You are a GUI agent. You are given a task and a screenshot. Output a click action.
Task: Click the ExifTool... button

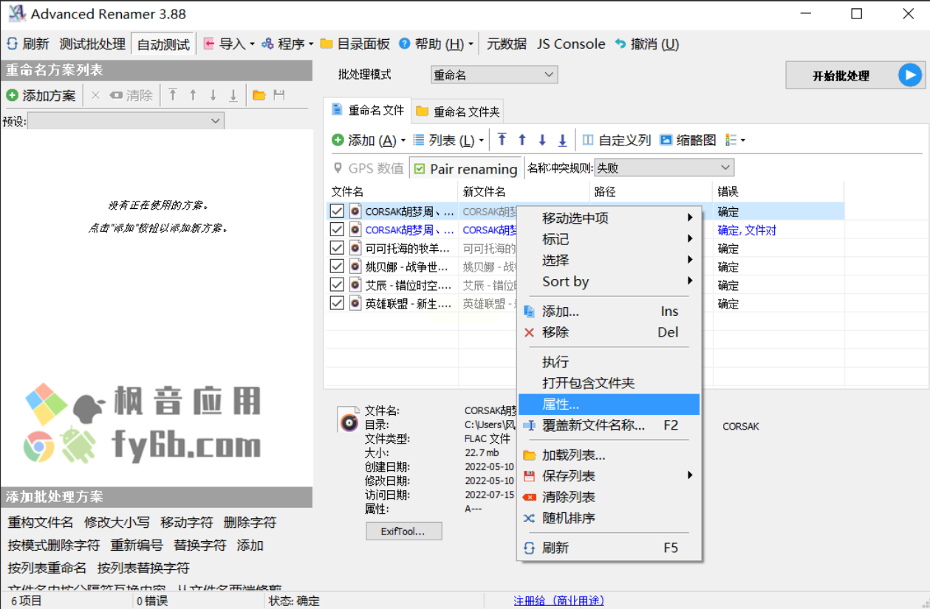[x=404, y=531]
